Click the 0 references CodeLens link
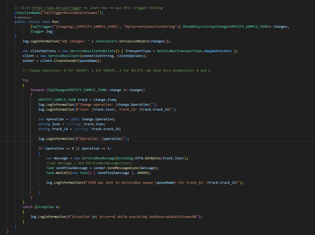 (x=23, y=17)
